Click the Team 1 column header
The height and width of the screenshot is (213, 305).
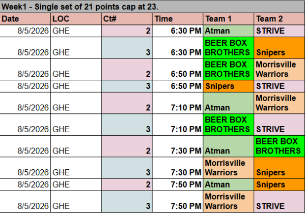click(228, 19)
